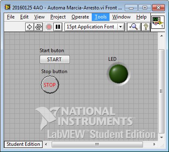Open the Tools menu
Screen dimensions: 169x152
coord(101,17)
